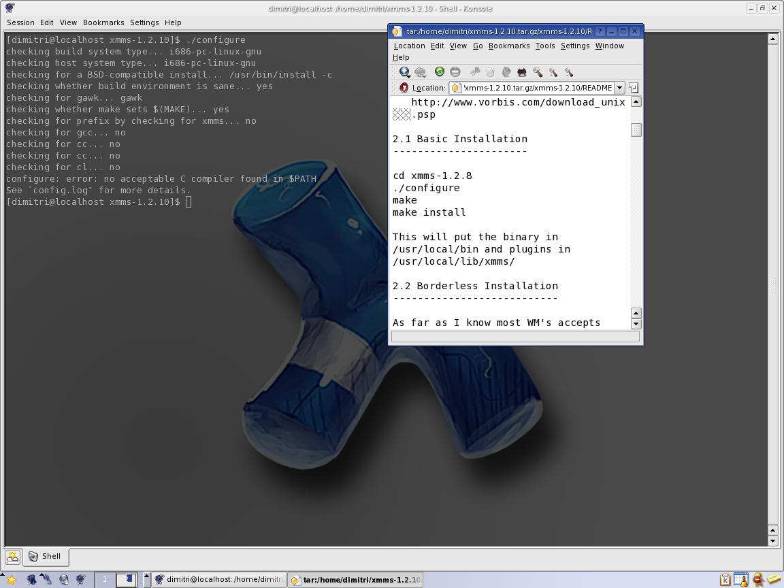Click the Paste icon in Konqueror toolbar
Screen dimensions: 784x588
click(x=506, y=71)
